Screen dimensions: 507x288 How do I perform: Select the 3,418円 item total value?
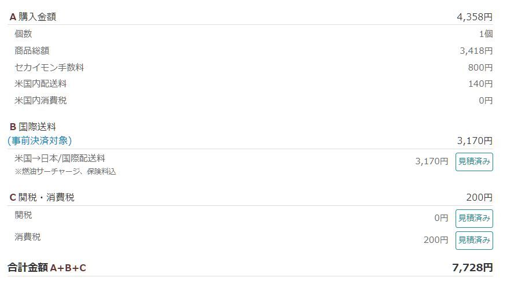pyautogui.click(x=476, y=51)
